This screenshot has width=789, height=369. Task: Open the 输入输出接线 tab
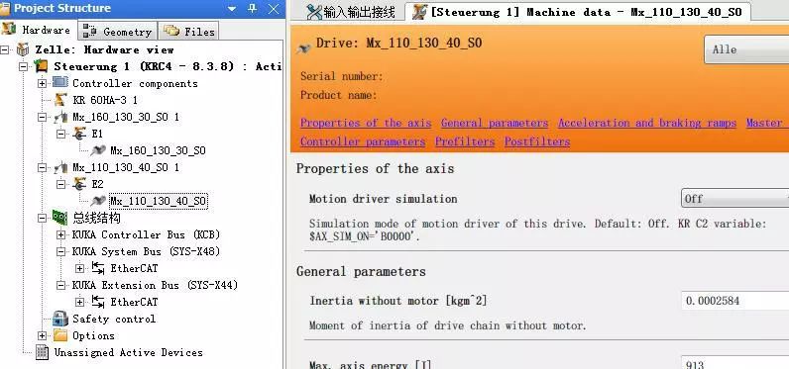[351, 12]
